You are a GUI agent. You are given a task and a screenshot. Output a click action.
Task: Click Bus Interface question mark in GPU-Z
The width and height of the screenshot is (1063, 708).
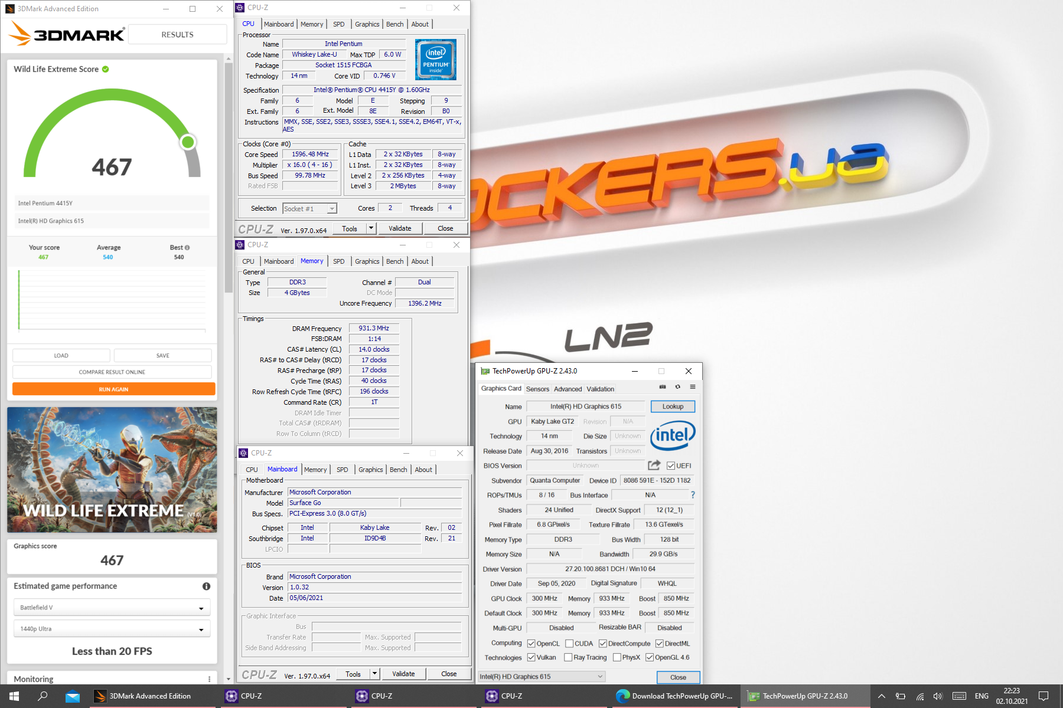coord(693,495)
